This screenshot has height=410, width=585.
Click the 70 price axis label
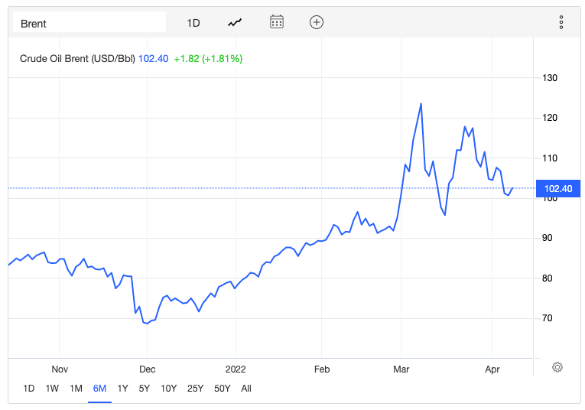pos(547,318)
